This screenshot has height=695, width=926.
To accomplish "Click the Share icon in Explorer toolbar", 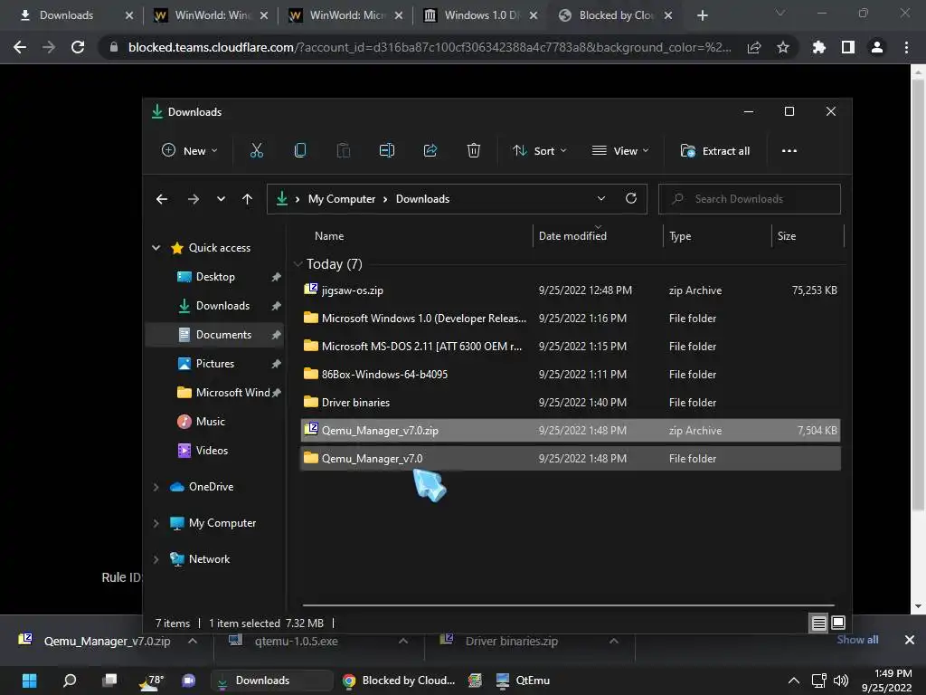I will click(x=430, y=151).
